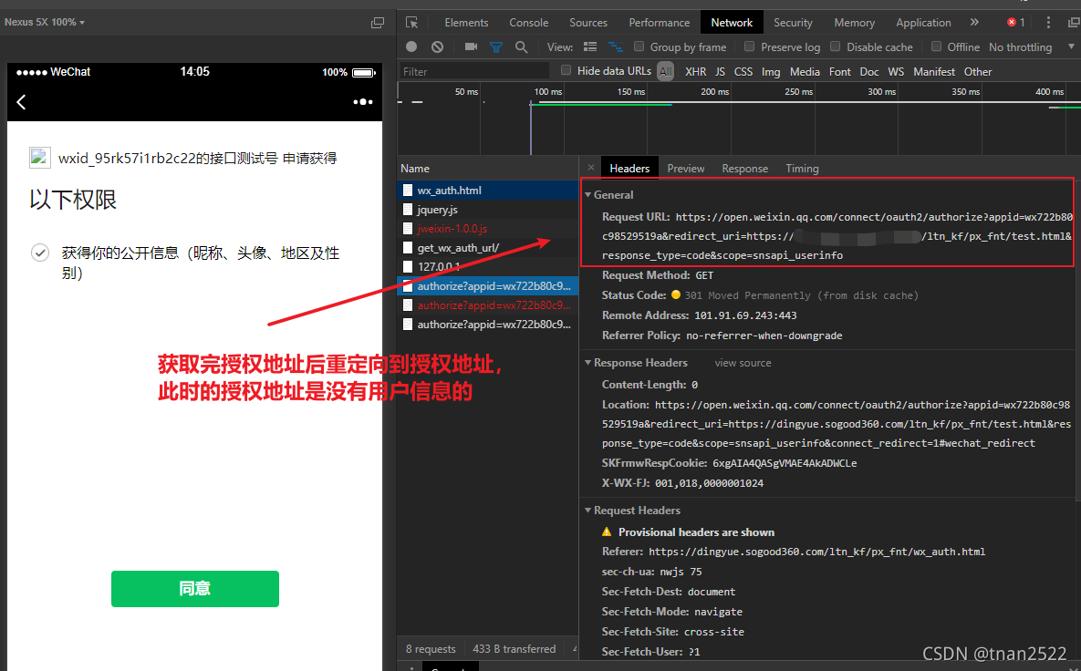Select the jquery.js request
Viewport: 1081px width, 671px height.
(x=488, y=210)
